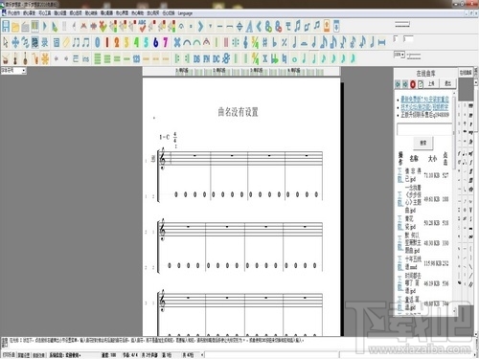Click the red stop icon in library panel
The image size is (479, 359).
413,84
